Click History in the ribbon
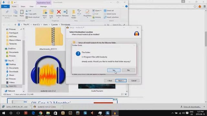This screenshot has height=116, width=207. point(97,17)
